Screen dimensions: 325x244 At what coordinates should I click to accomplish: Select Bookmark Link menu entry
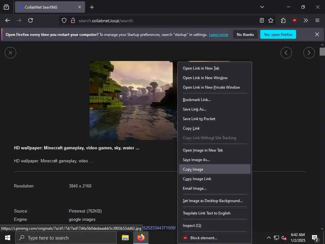click(215, 99)
